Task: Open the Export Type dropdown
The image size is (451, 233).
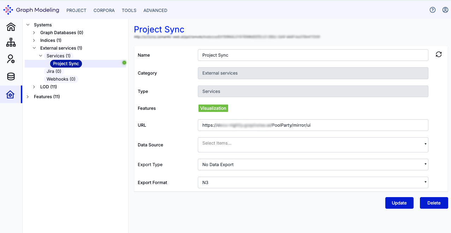Action: point(313,164)
